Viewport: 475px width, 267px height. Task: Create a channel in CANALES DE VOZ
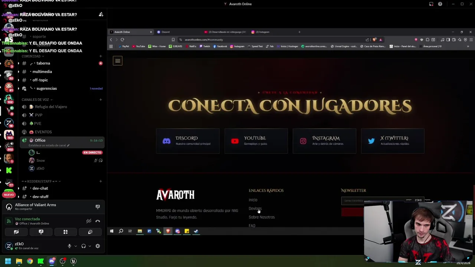click(101, 100)
